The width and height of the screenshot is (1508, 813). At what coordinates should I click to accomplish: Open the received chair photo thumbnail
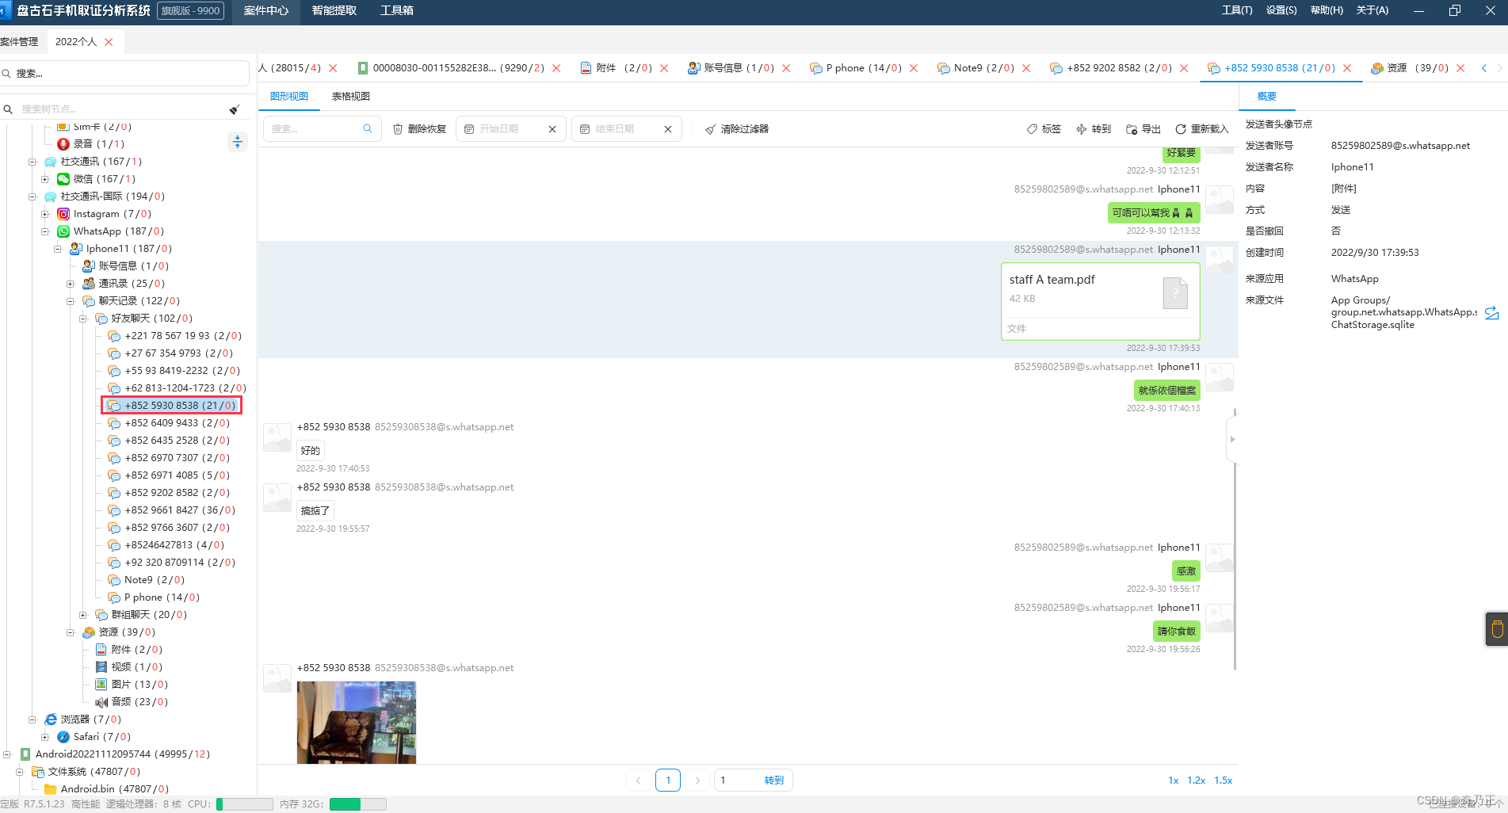(x=357, y=723)
